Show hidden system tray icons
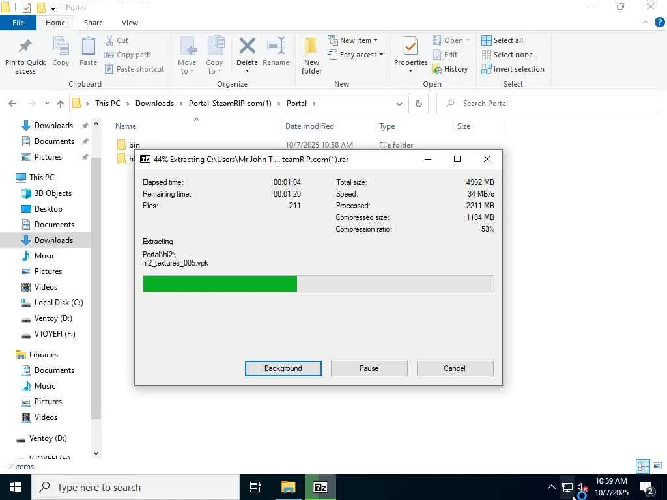 [x=551, y=487]
